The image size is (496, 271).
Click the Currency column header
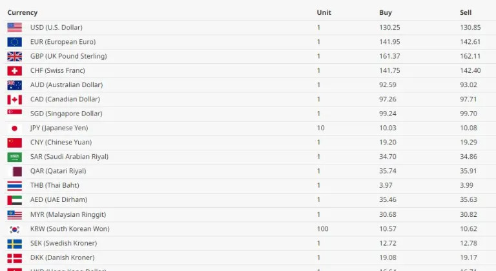point(23,13)
